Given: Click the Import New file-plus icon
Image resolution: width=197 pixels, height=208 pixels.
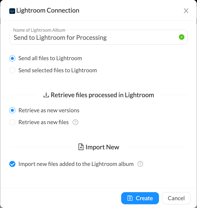Looking at the screenshot, I should coord(81,147).
